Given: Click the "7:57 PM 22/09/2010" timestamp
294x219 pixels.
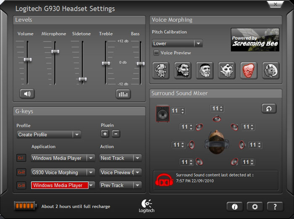Looking at the screenshot, I should (x=195, y=181).
